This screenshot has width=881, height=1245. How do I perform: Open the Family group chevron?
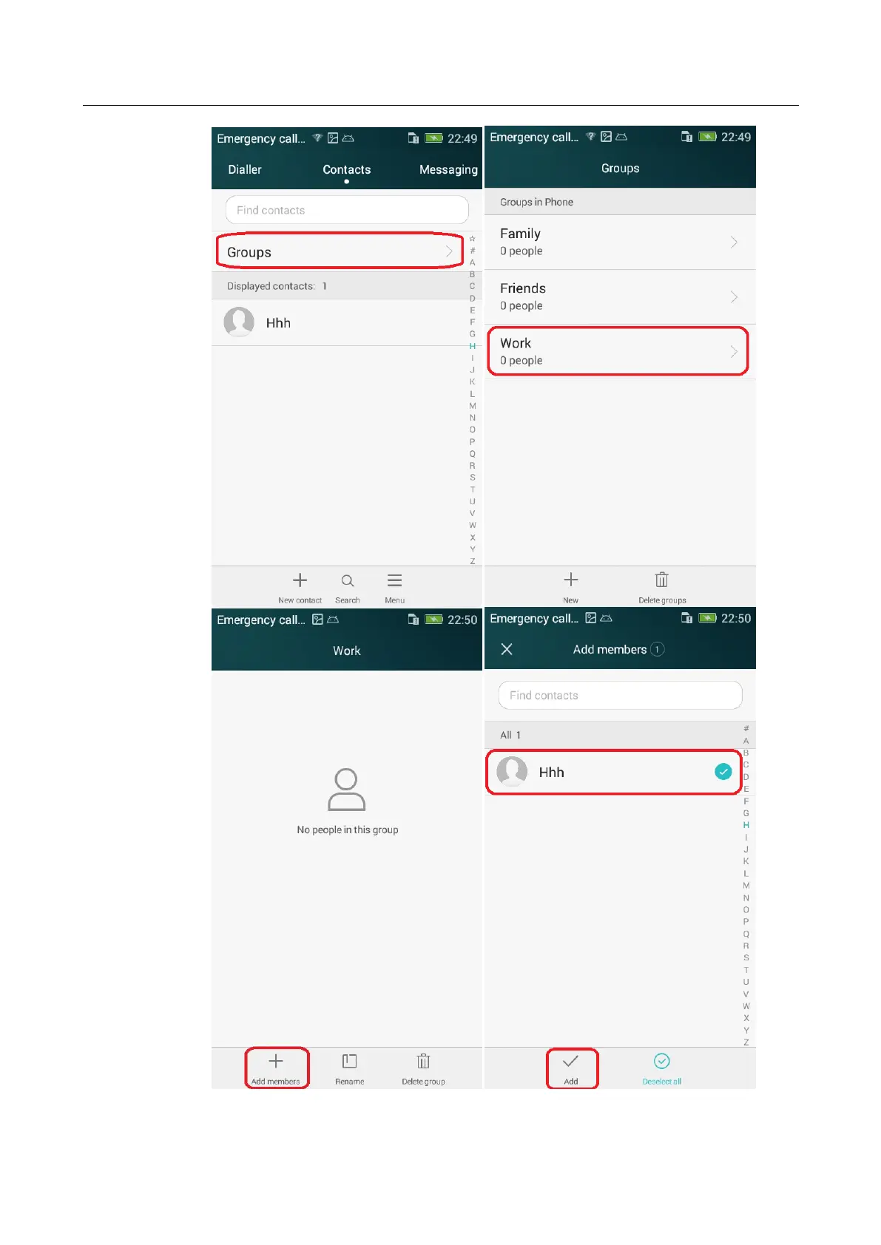[734, 242]
